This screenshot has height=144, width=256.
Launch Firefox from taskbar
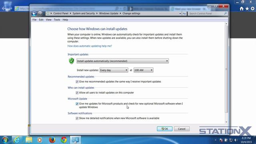coord(52,140)
